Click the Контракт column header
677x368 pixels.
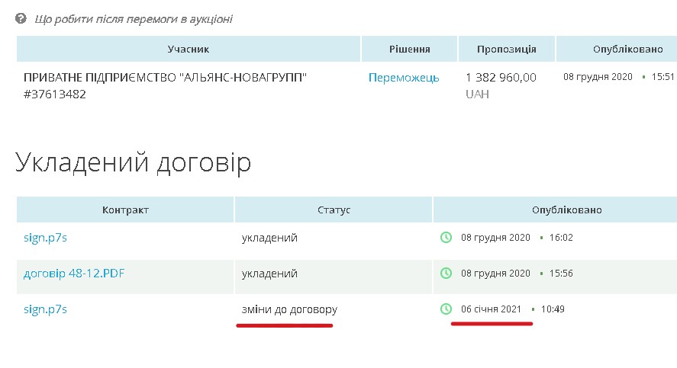(x=124, y=210)
